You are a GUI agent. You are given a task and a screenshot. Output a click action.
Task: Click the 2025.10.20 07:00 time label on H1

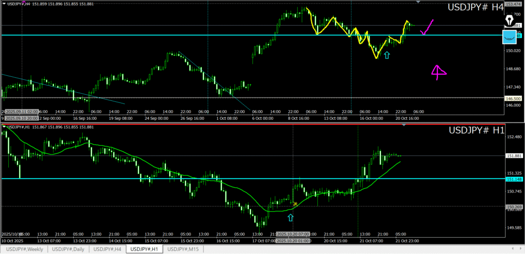point(292,234)
